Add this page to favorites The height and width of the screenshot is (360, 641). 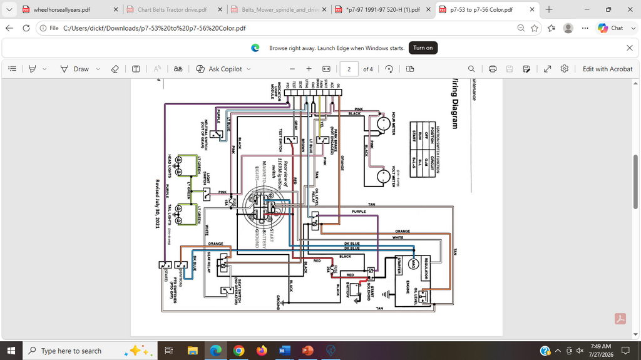click(535, 28)
